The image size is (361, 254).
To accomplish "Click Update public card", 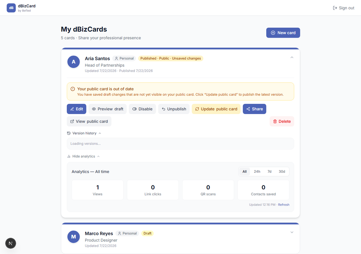I will [x=216, y=109].
